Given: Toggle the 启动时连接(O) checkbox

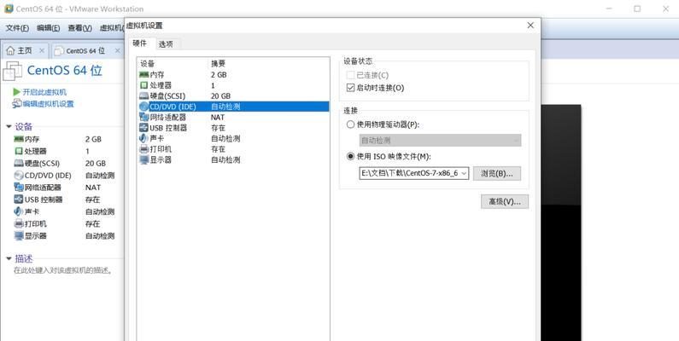Looking at the screenshot, I should point(350,88).
